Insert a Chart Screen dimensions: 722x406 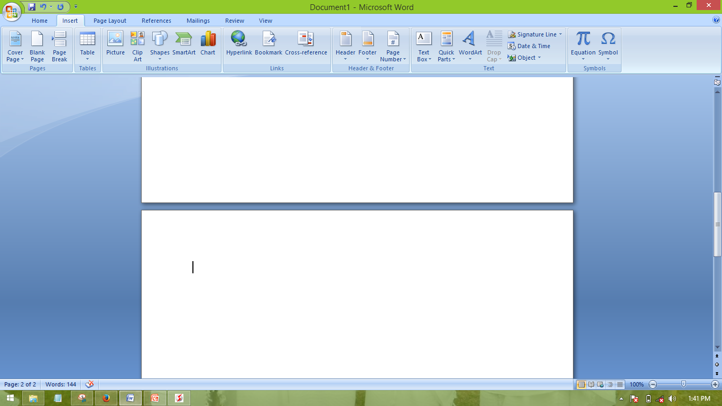pos(208,43)
